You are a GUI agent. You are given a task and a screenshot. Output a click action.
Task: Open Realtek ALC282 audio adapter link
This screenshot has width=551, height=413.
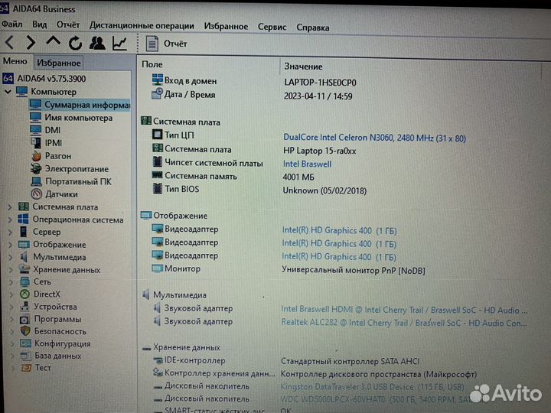(404, 323)
